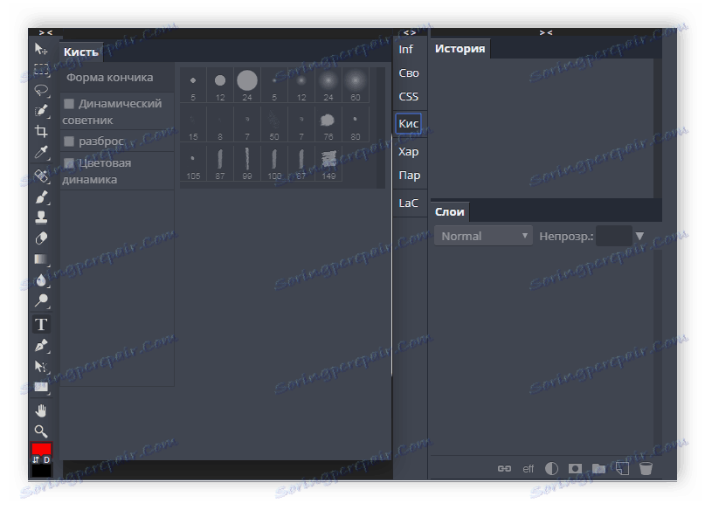
Task: Open the Кисть panel tab
Action: click(x=81, y=52)
